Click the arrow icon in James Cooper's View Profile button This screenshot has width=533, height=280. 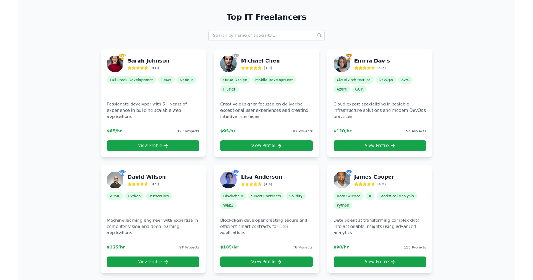click(393, 262)
